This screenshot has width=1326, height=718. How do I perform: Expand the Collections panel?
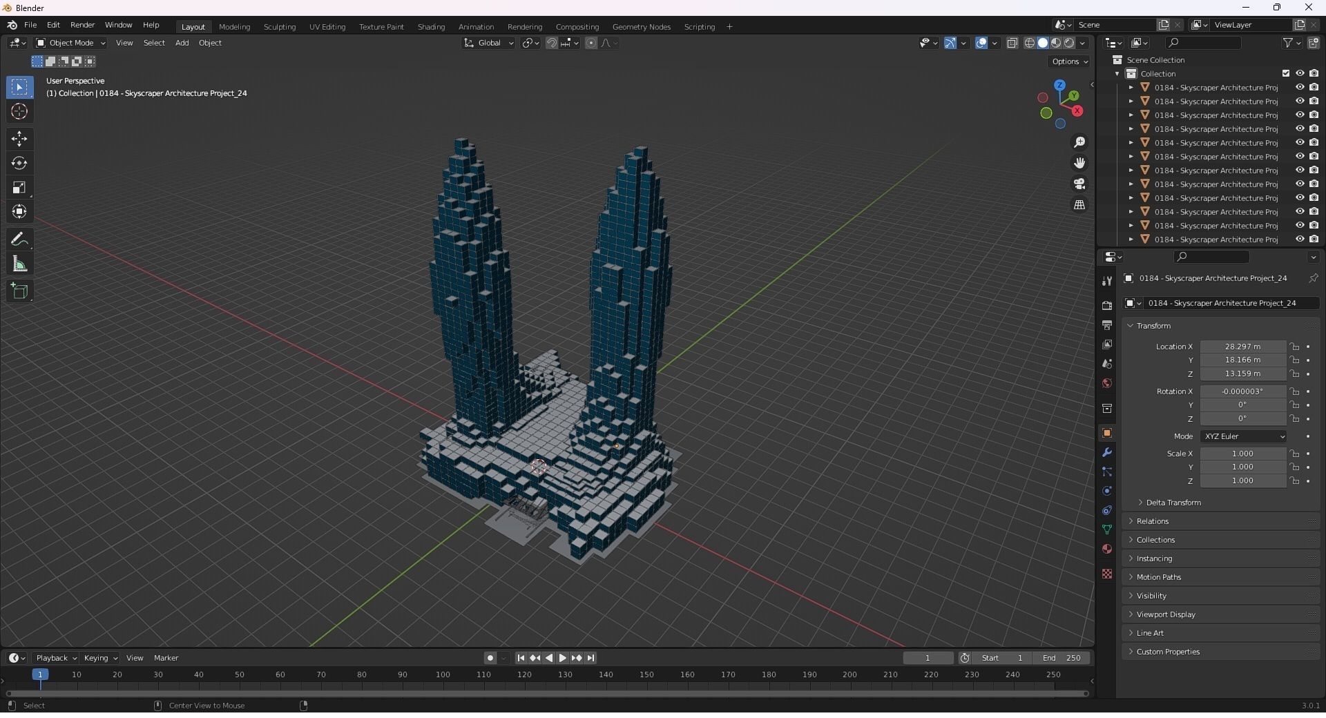[x=1155, y=540]
